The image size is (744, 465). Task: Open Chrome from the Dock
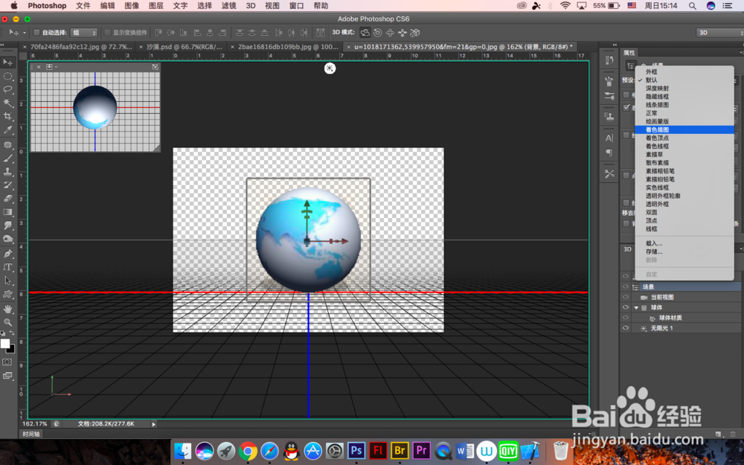247,451
